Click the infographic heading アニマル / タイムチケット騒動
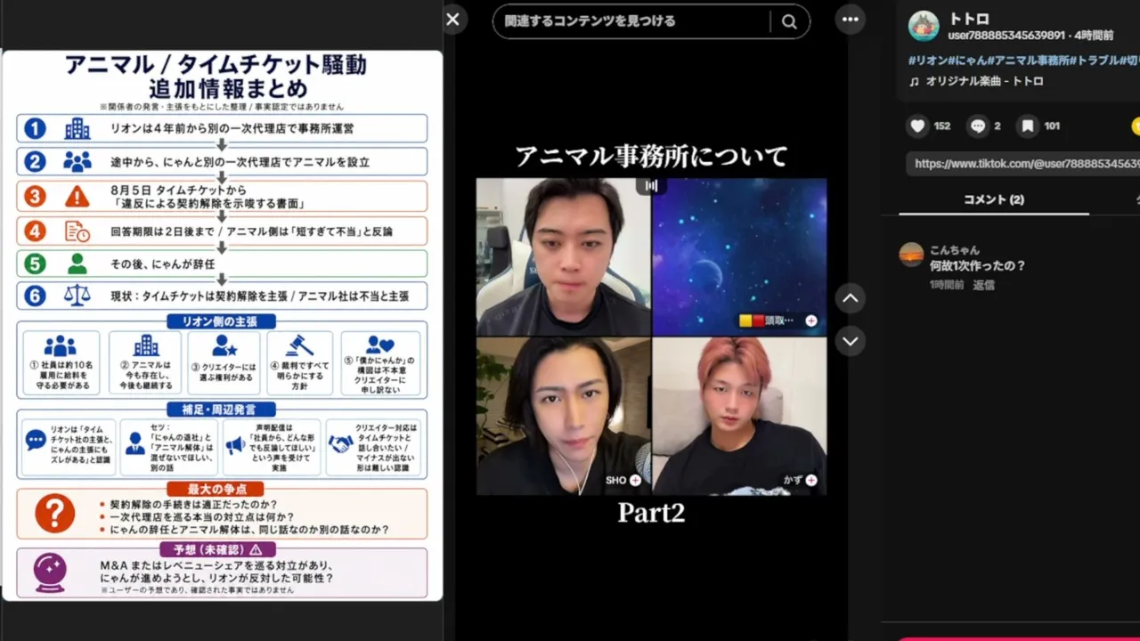 (216, 65)
